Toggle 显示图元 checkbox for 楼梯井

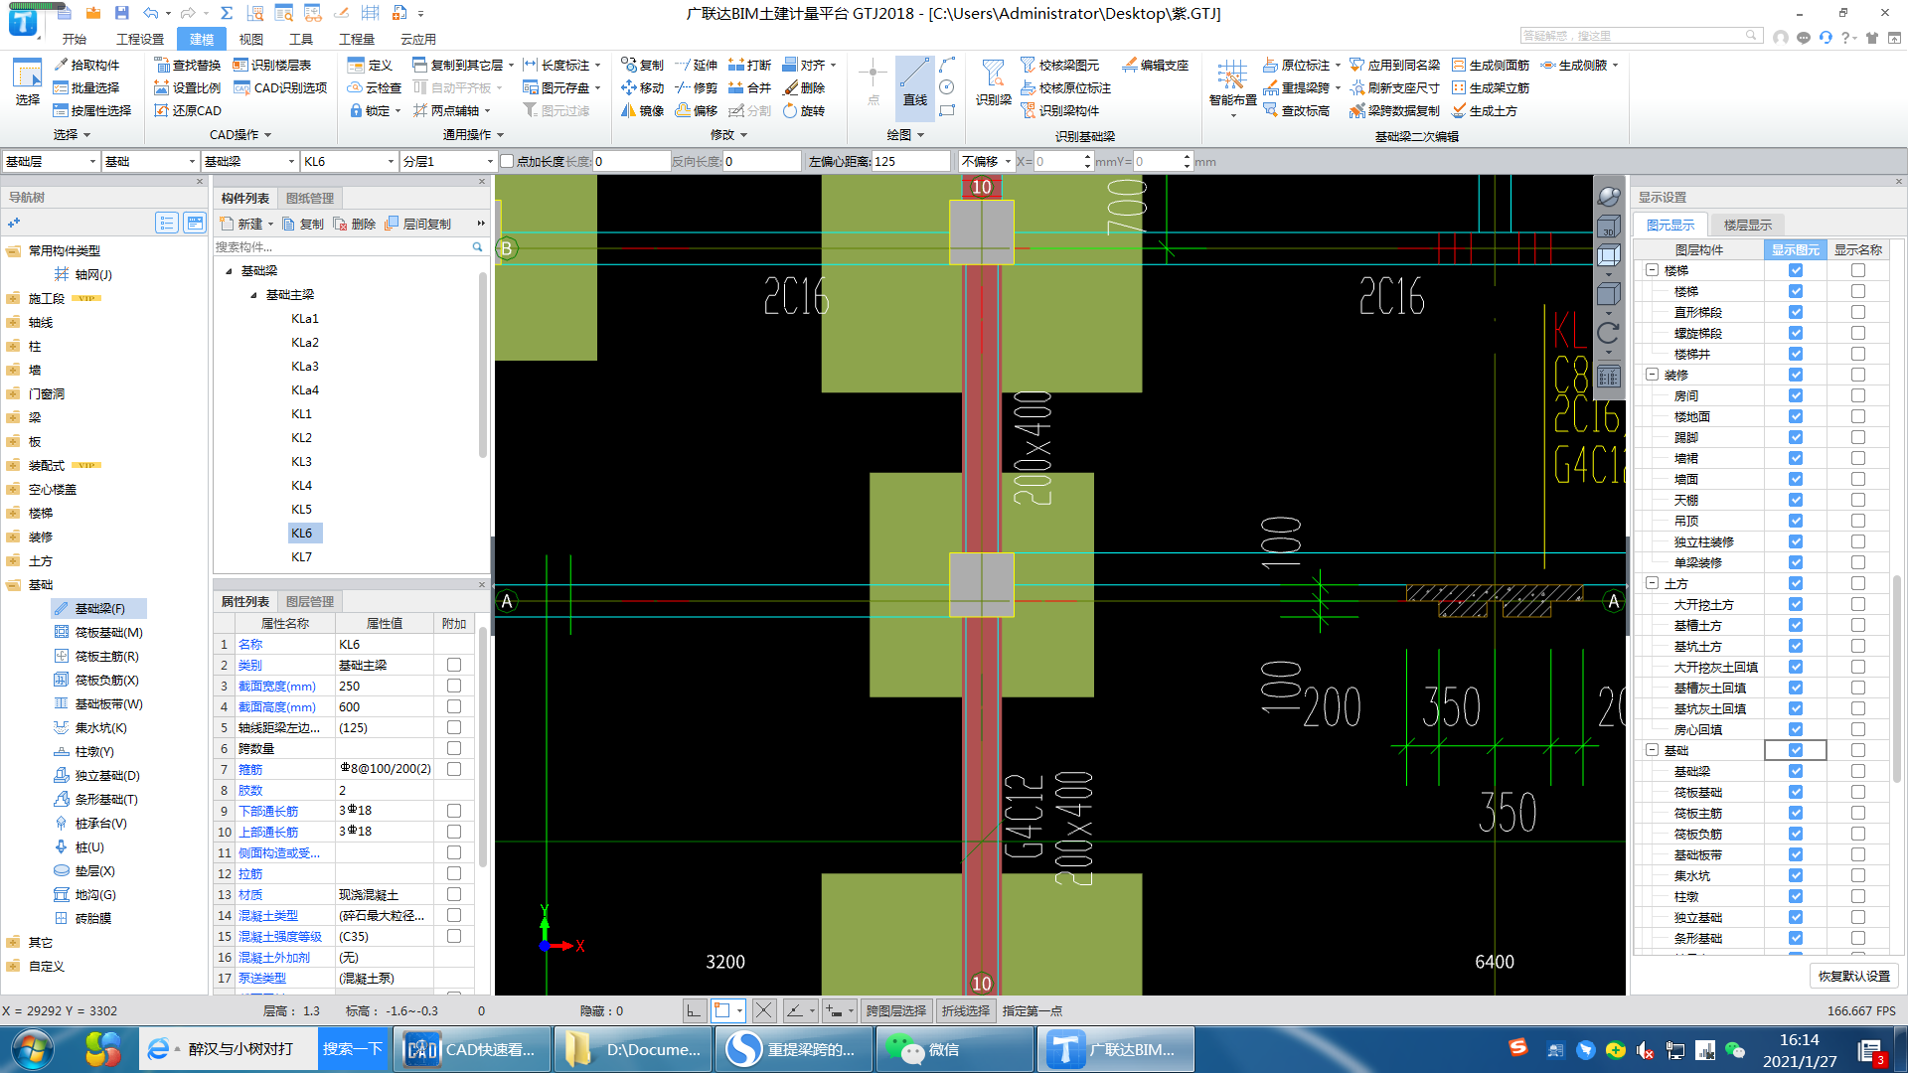pyautogui.click(x=1796, y=354)
